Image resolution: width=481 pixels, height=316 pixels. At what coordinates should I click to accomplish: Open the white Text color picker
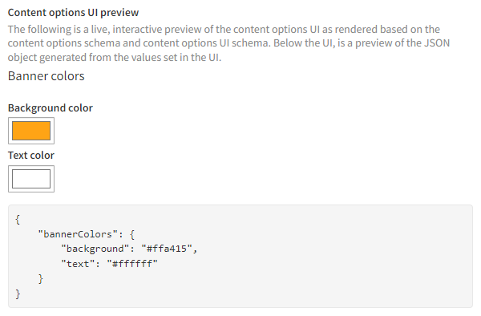pyautogui.click(x=31, y=179)
